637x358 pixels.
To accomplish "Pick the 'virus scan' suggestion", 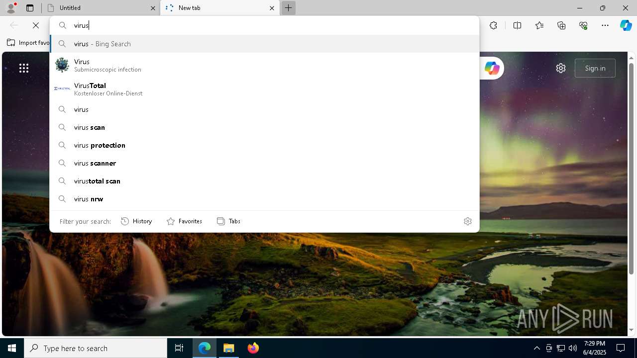I will pos(264,127).
